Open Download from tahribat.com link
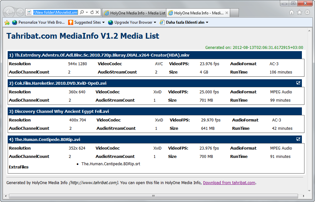Viewport: 315px width, 202px height. [x=229, y=183]
